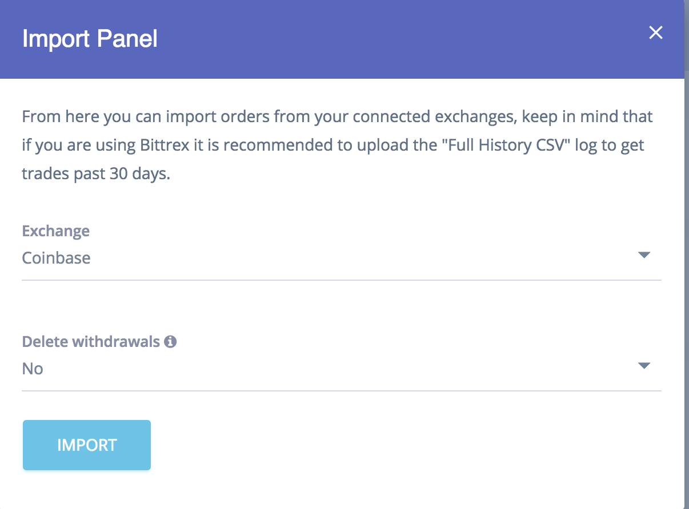Click the info icon beside Delete withdrawals
Screen dimensions: 689x509
[x=170, y=342]
